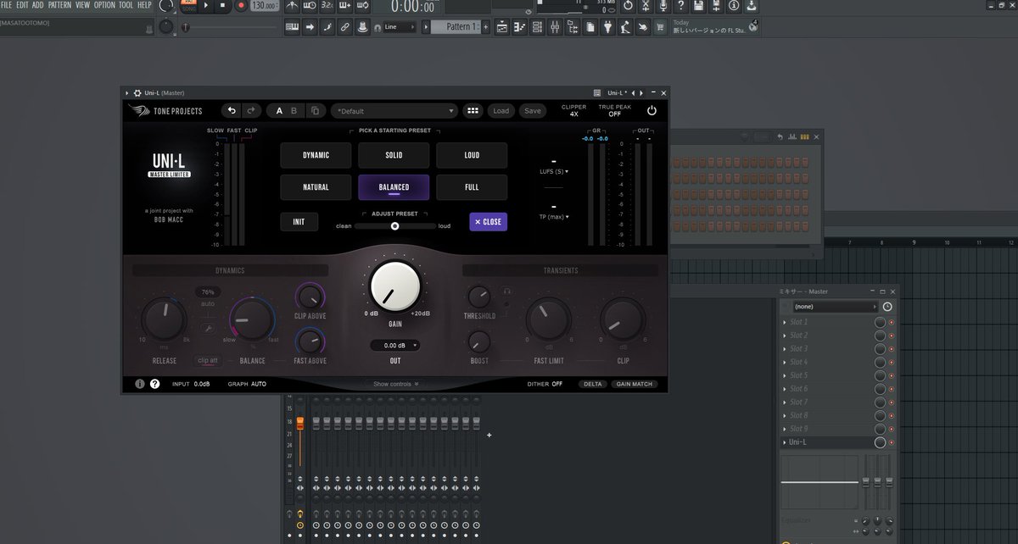Click the RELEASE knob
This screenshot has width=1018, height=544.
tap(165, 319)
